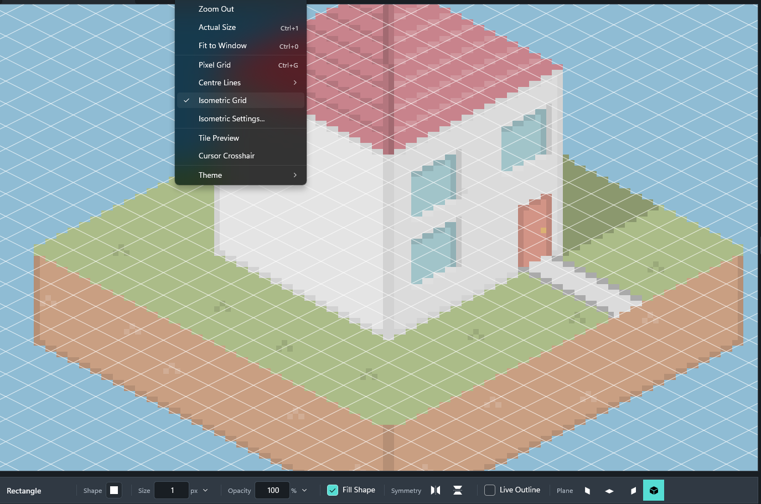Toggle Cursor Crosshair menu option
Screen dimensions: 761x504
click(241, 156)
